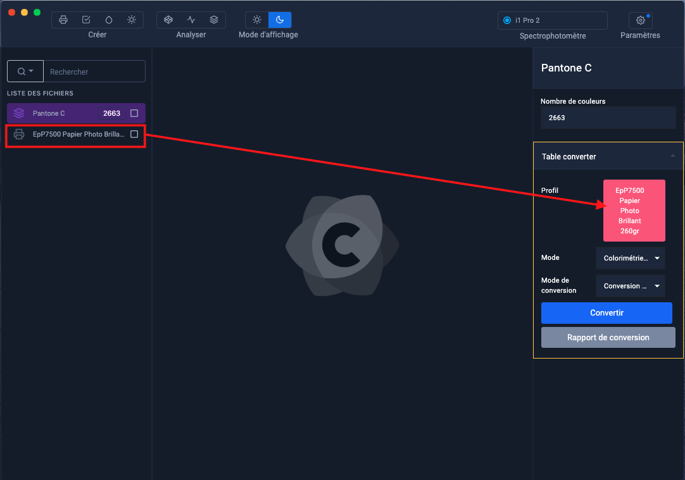Click the LISTE DES FICHIERS heading
Viewport: 685px width, 480px height.
click(x=40, y=94)
